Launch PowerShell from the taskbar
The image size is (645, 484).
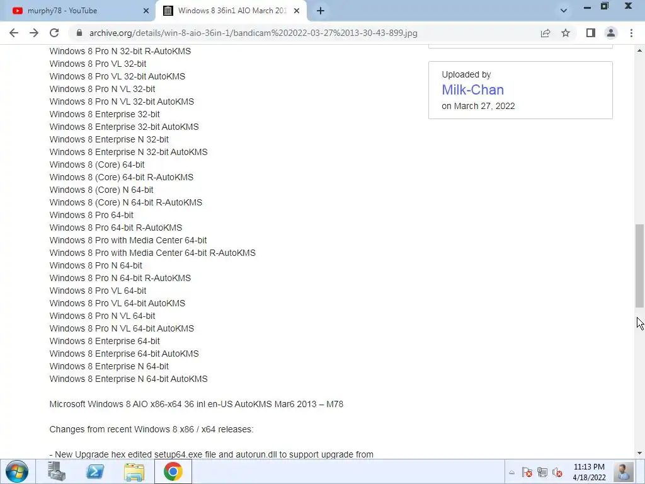coord(95,471)
